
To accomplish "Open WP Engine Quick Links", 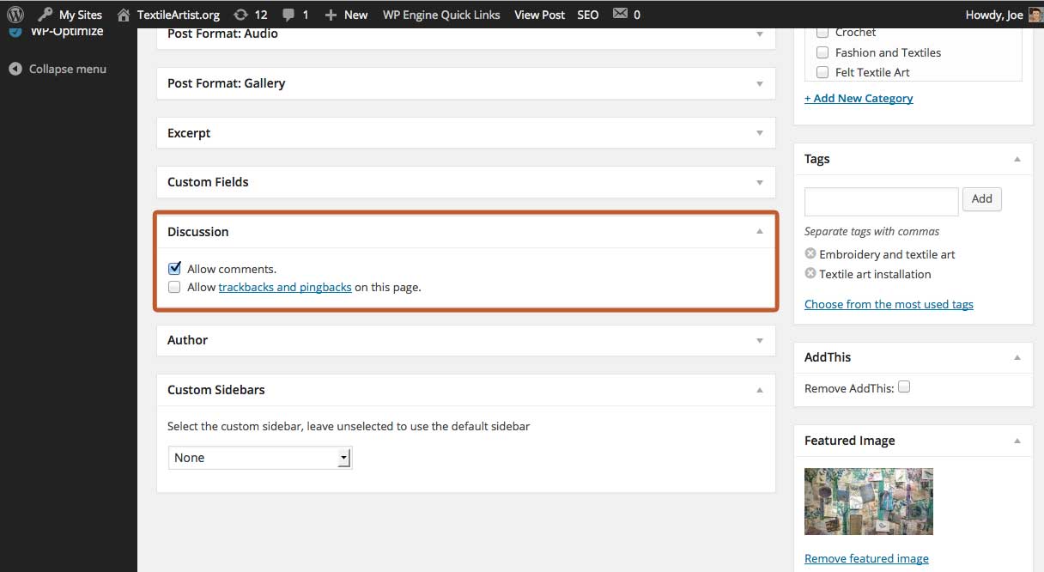I will tap(441, 15).
